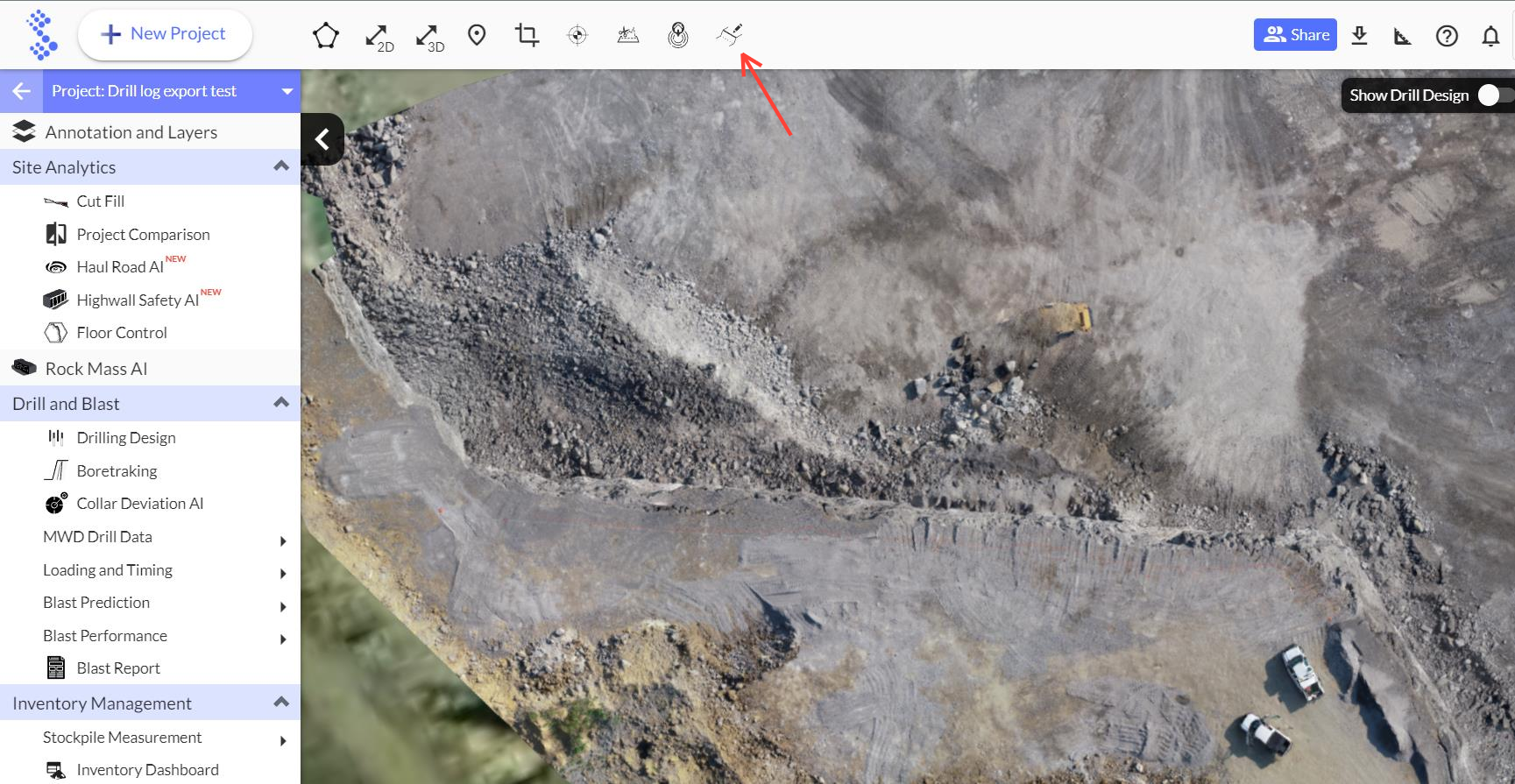This screenshot has width=1515, height=784.
Task: Click the Share button
Action: tap(1294, 35)
